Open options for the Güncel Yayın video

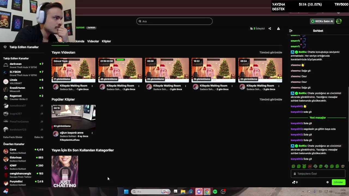[92, 86]
